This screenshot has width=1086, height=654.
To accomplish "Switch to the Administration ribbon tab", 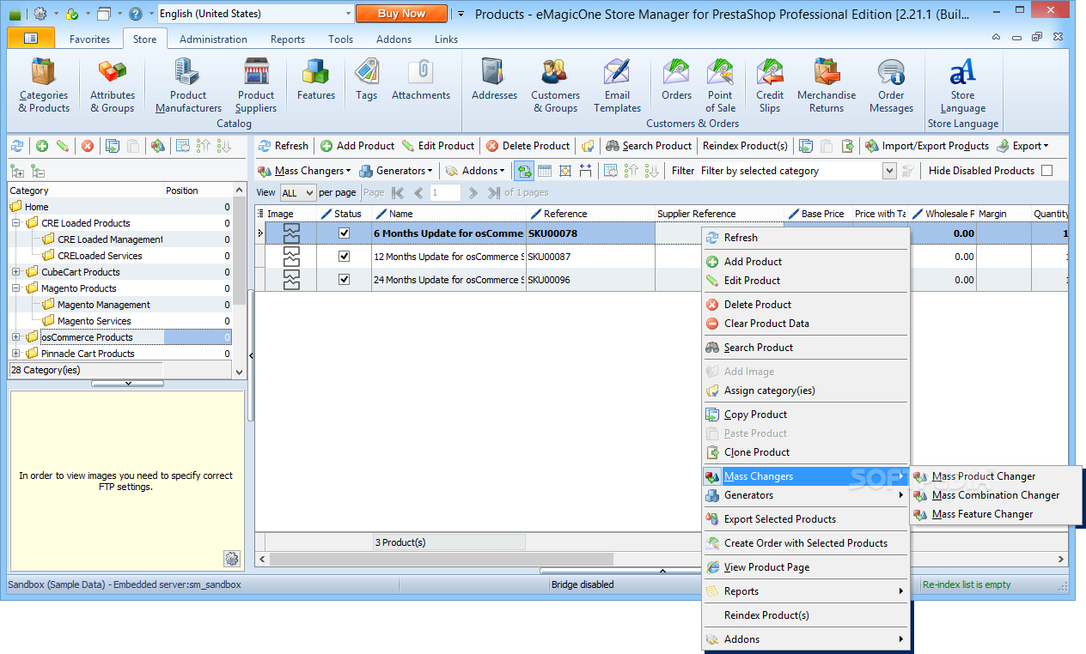I will (x=213, y=39).
